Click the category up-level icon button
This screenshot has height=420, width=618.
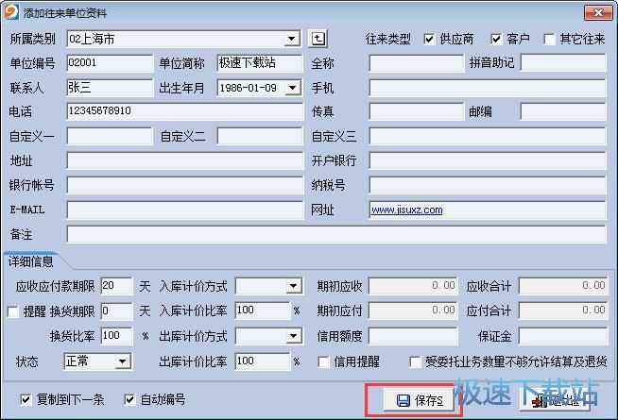pos(318,39)
